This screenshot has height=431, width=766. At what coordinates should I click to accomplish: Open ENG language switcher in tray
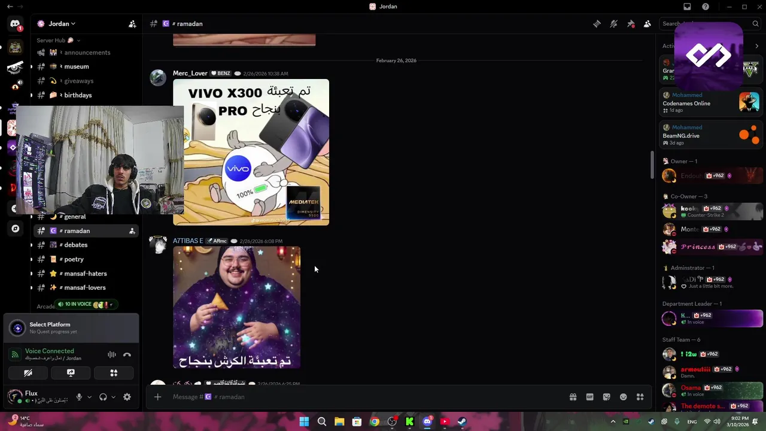692,421
